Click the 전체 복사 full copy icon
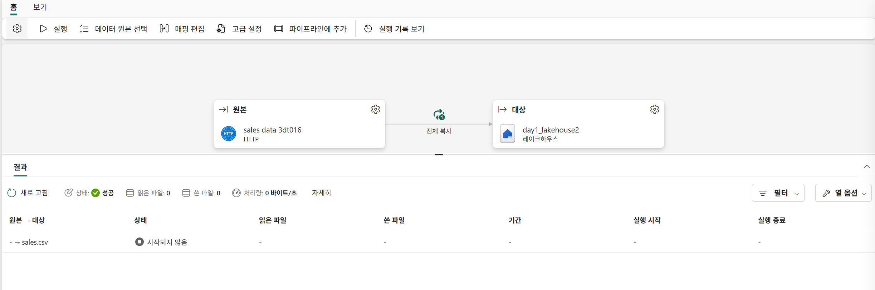This screenshot has width=875, height=290. click(x=439, y=115)
